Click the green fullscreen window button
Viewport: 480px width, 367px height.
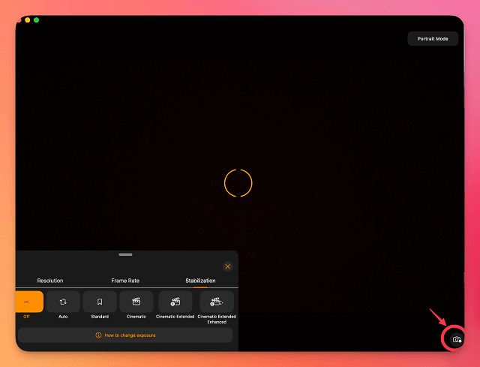point(37,20)
